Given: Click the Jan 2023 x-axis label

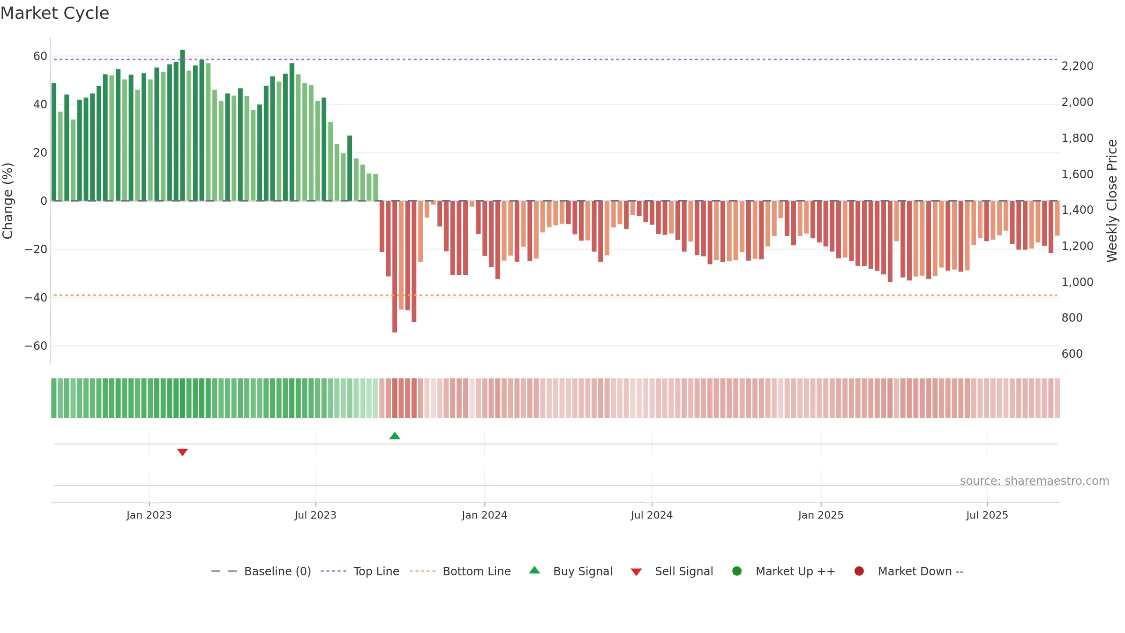Looking at the screenshot, I should tap(149, 515).
